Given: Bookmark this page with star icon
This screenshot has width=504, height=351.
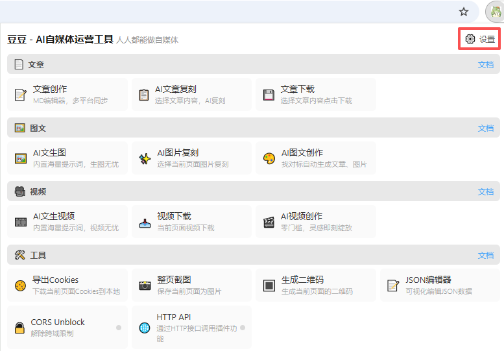Looking at the screenshot, I should (464, 12).
